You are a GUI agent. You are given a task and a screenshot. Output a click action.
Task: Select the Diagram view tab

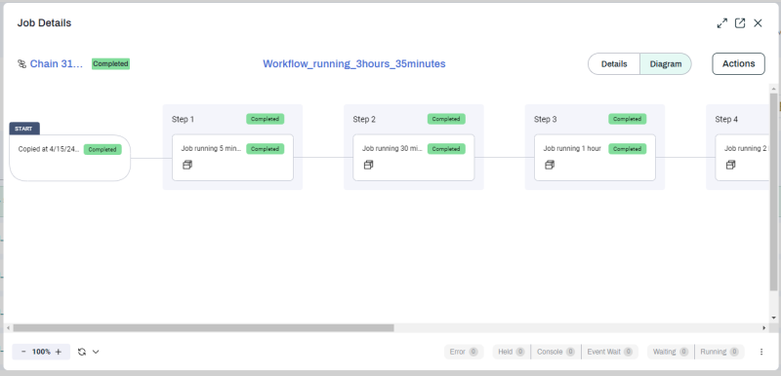point(666,64)
